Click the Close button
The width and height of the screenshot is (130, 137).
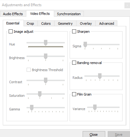click(x=94, y=134)
